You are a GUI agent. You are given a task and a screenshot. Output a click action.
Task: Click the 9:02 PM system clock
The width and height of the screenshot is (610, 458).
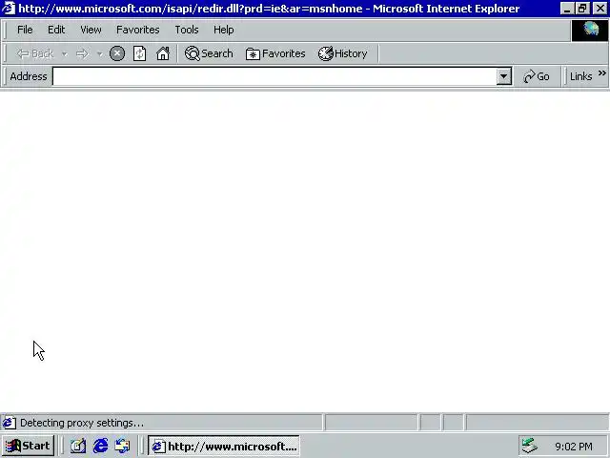click(574, 447)
